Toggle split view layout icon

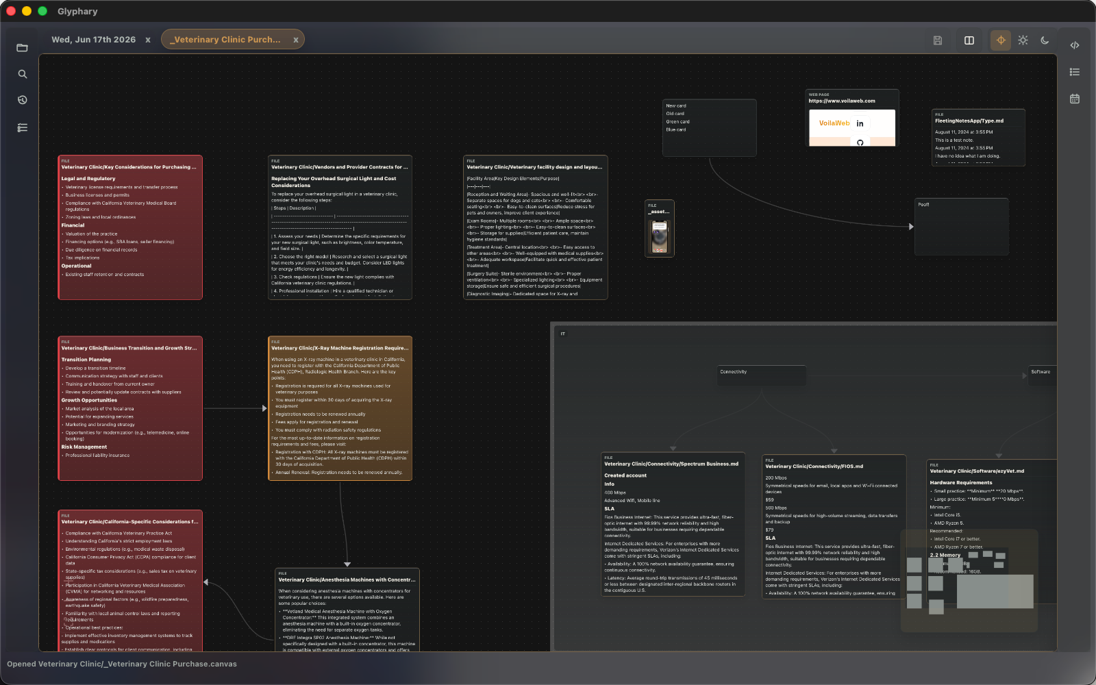[969, 40]
